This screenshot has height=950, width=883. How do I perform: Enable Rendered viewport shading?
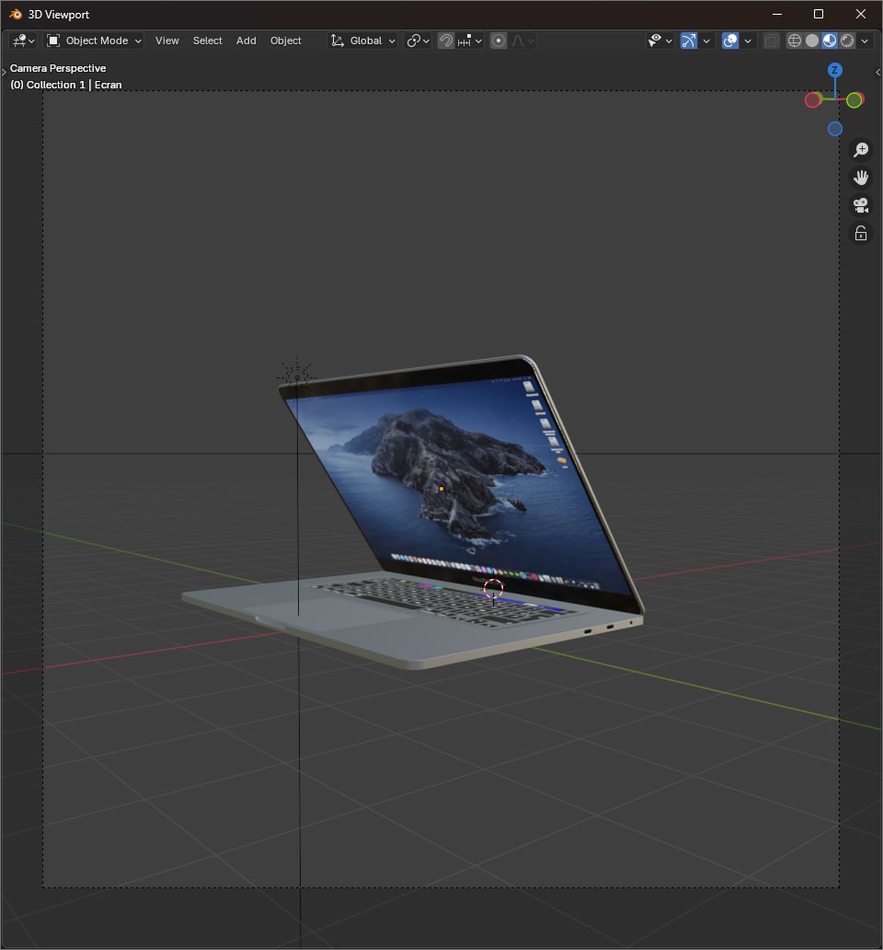(848, 41)
